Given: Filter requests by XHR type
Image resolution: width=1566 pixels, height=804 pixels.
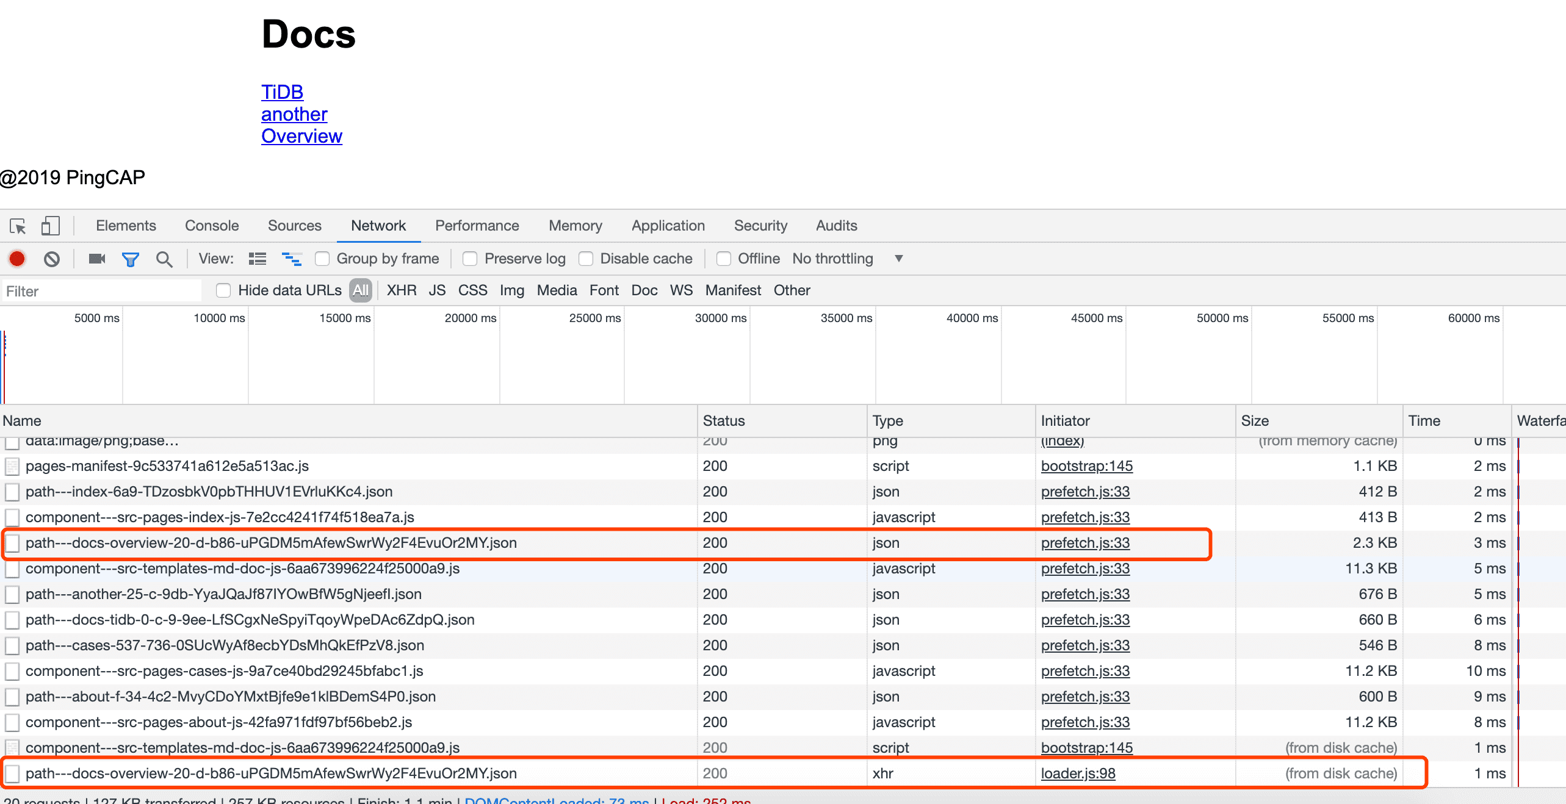Looking at the screenshot, I should point(401,291).
